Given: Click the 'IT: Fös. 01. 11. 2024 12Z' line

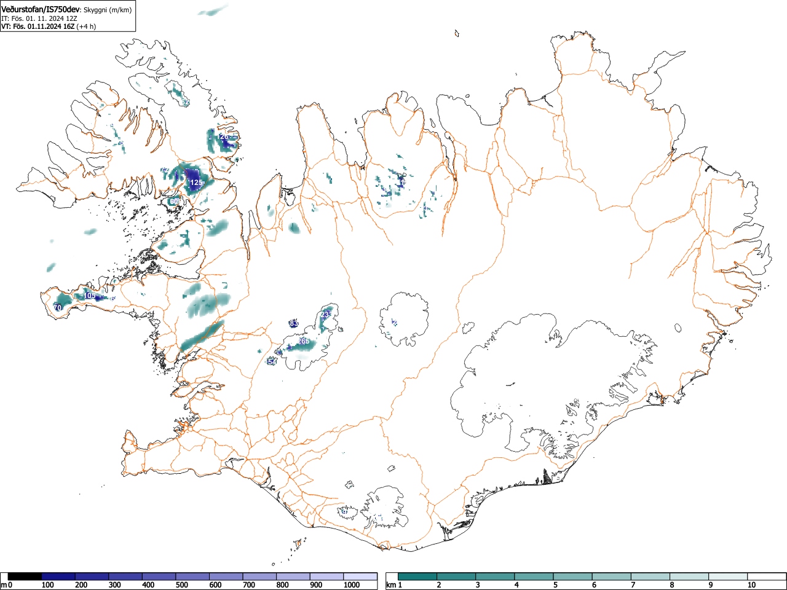Looking at the screenshot, I should pyautogui.click(x=39, y=18).
